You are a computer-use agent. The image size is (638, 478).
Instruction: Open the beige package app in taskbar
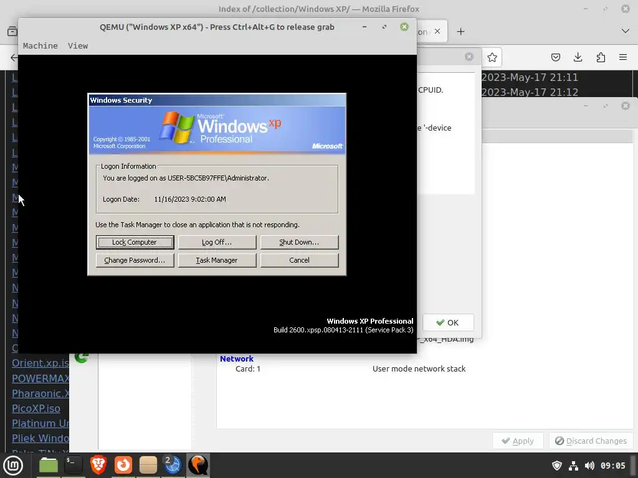(148, 465)
